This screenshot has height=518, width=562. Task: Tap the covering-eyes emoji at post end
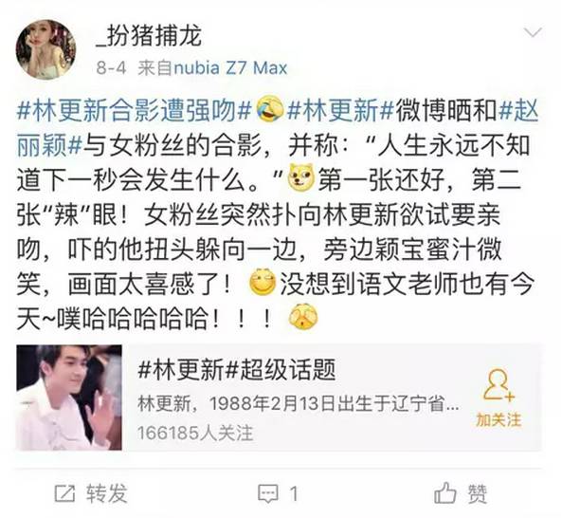[x=303, y=316]
